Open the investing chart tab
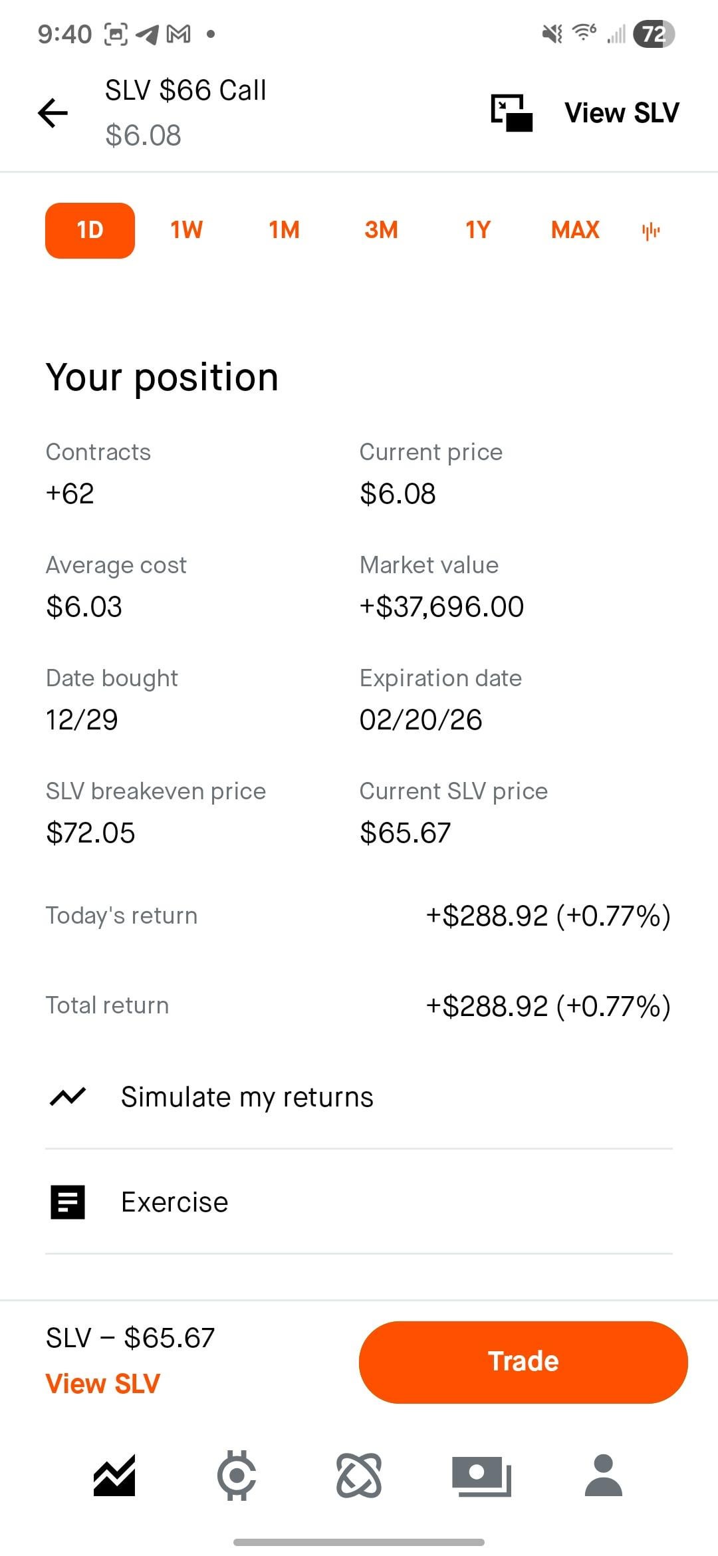 coord(114,1476)
